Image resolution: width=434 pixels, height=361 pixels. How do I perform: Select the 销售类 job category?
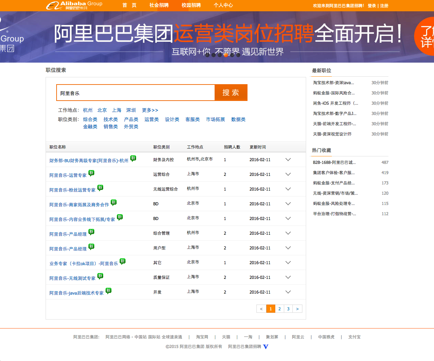[x=111, y=127]
